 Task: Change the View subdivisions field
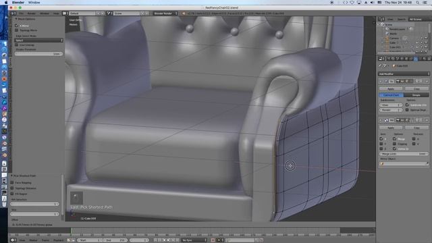click(391, 105)
